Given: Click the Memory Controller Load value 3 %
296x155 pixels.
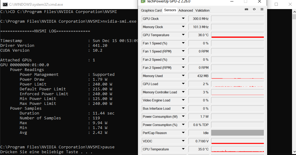Looking at the screenshot, I should [199, 92].
